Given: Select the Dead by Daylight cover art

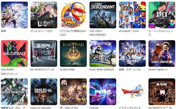Looking at the screenshot, I should [44, 92].
